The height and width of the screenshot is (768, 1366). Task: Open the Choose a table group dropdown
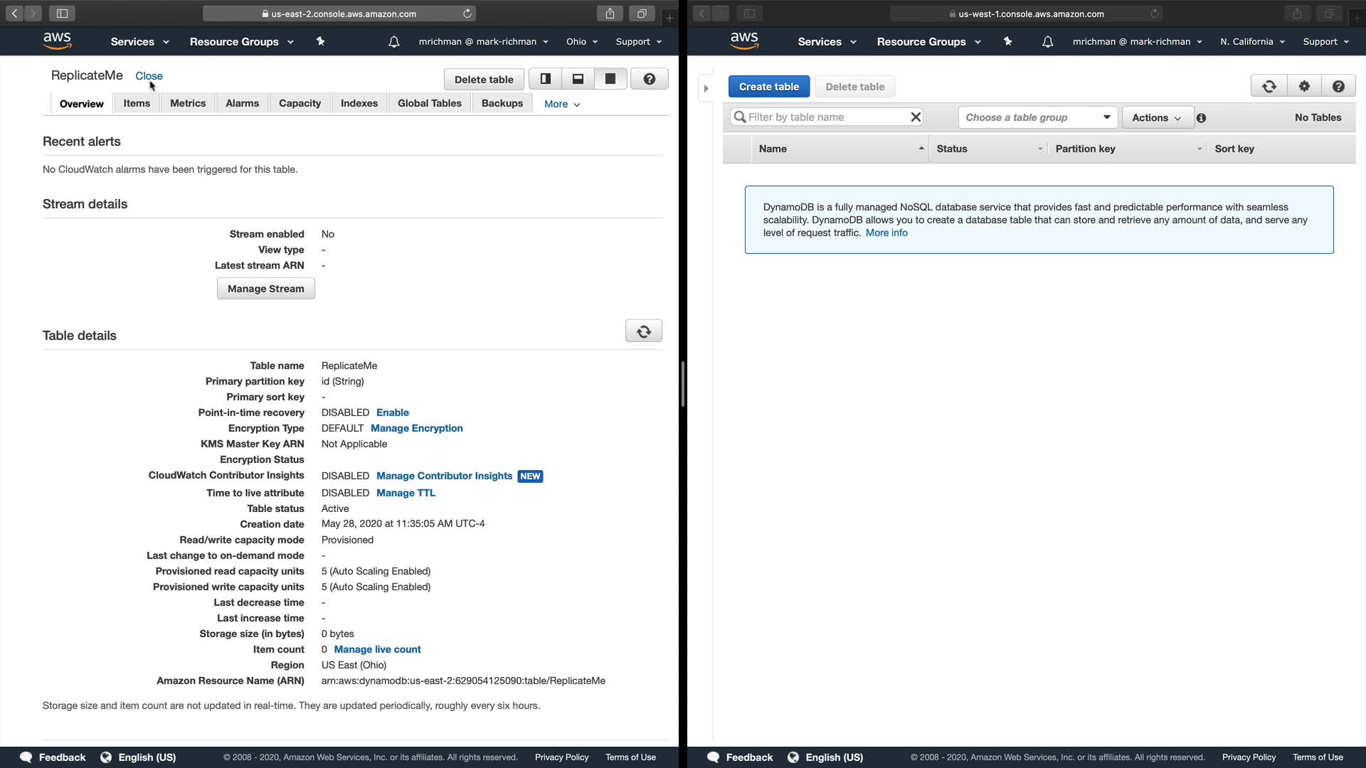coord(1037,117)
